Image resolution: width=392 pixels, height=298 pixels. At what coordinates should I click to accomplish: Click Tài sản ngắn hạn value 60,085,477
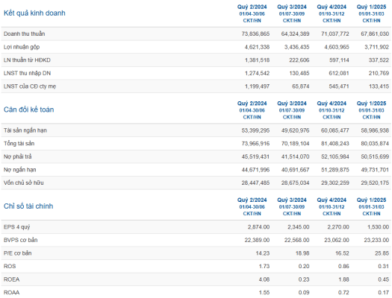pyautogui.click(x=335, y=130)
